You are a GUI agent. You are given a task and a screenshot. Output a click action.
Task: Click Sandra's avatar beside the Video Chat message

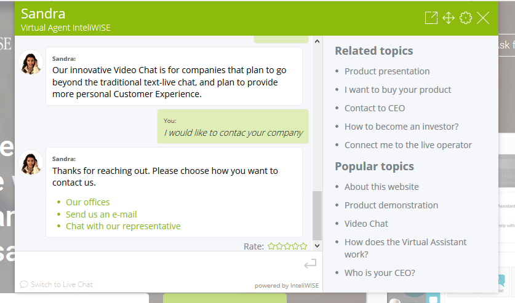coord(31,63)
